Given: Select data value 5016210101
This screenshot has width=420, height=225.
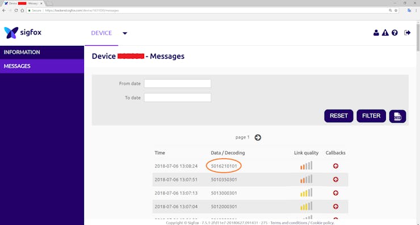Looking at the screenshot, I should (x=224, y=166).
